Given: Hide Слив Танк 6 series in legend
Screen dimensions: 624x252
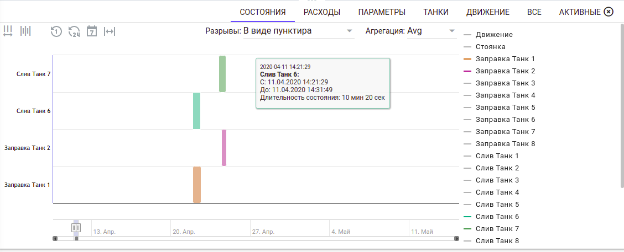Looking at the screenshot, I should (497, 217).
